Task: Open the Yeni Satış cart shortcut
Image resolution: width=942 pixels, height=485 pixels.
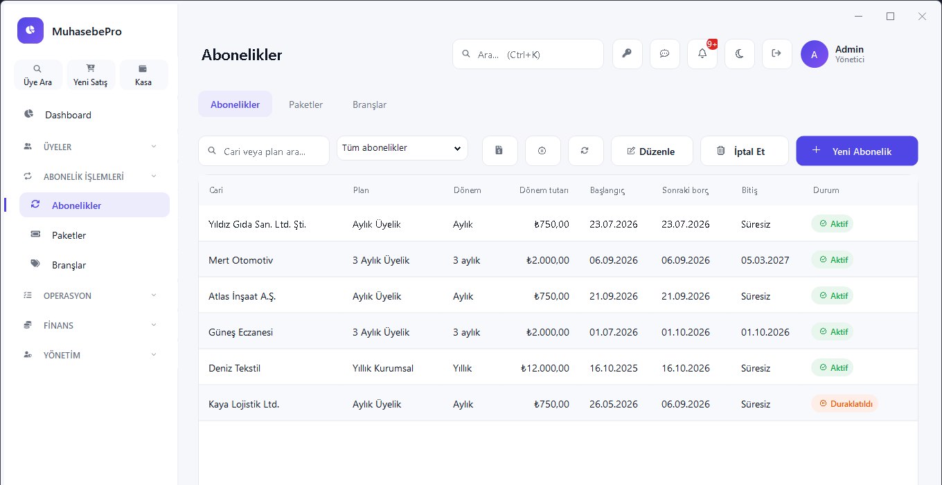Action: click(91, 75)
